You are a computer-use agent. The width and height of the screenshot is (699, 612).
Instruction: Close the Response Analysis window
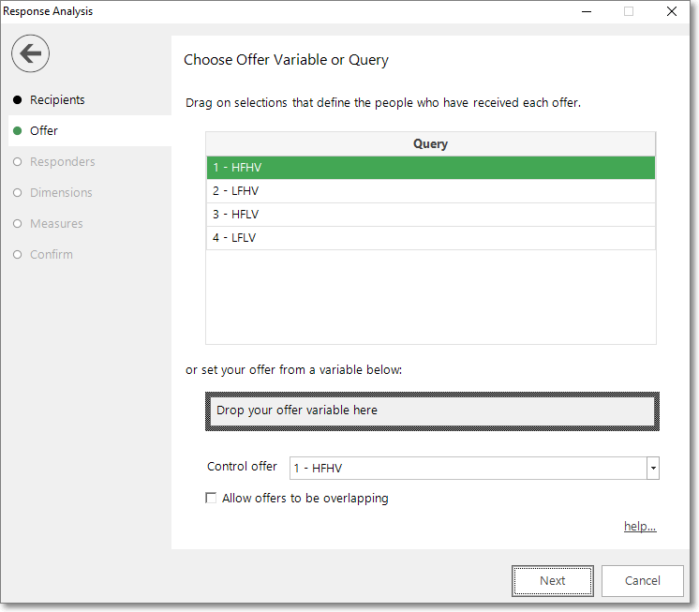point(672,11)
